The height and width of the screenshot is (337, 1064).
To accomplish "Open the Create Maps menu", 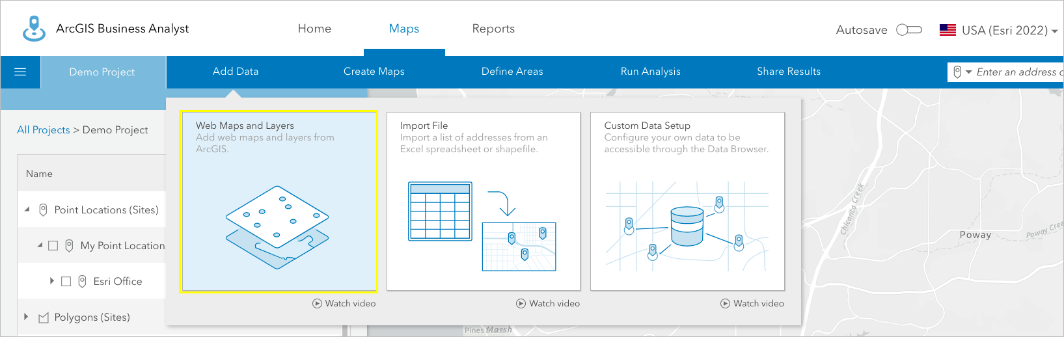I will pos(374,72).
